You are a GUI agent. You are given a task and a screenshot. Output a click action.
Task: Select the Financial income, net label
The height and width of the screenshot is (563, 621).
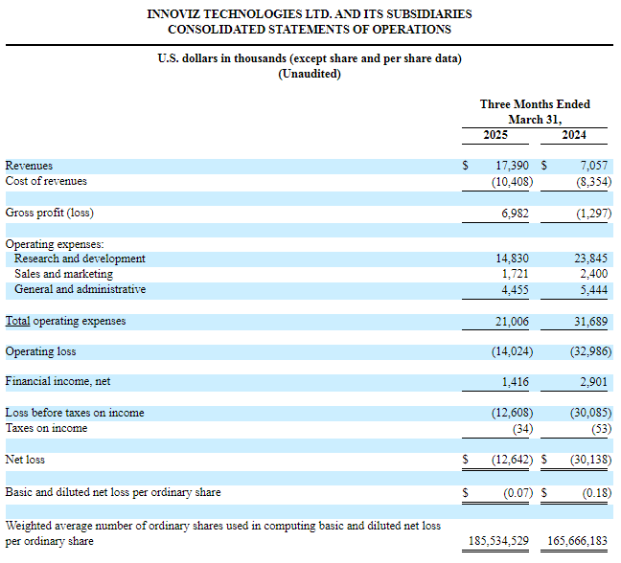click(57, 381)
